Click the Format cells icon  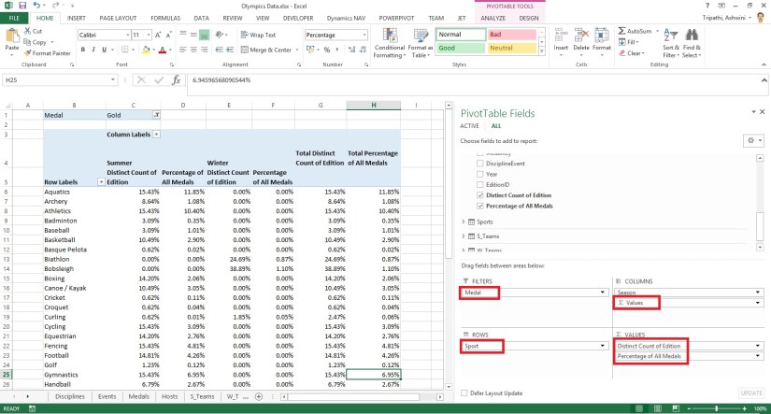point(601,36)
